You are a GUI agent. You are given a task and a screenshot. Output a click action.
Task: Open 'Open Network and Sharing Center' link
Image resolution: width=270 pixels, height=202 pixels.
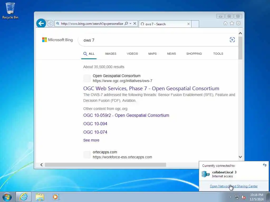pyautogui.click(x=234, y=186)
